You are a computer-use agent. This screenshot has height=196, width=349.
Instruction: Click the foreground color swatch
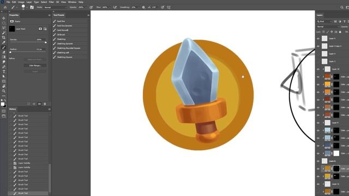[3, 104]
